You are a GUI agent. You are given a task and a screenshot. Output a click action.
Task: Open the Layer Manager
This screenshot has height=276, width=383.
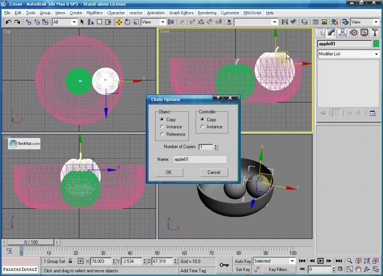(x=304, y=22)
